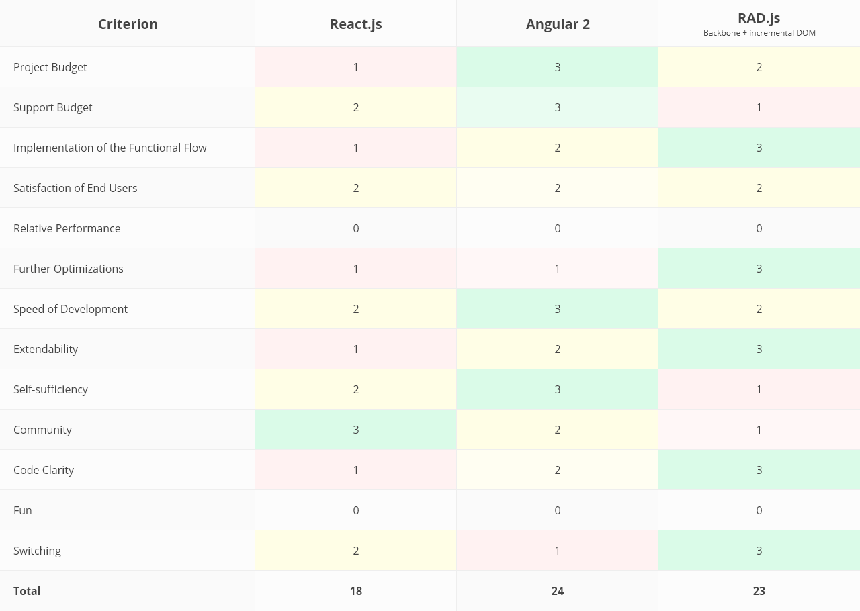This screenshot has width=860, height=611.
Task: Select the Code Clarity row label
Action: click(x=44, y=470)
